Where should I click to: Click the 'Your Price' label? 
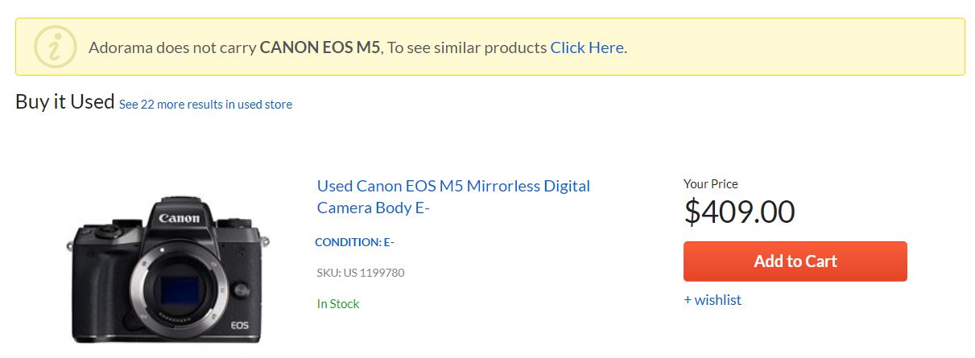pyautogui.click(x=710, y=184)
